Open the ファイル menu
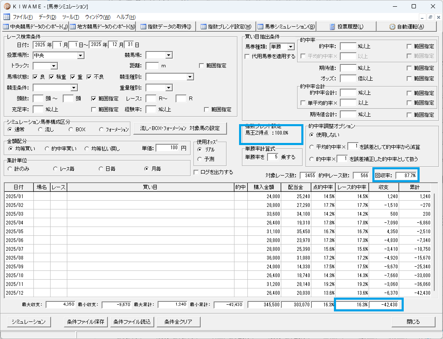Screen dimensions: 443x339 tap(23, 17)
